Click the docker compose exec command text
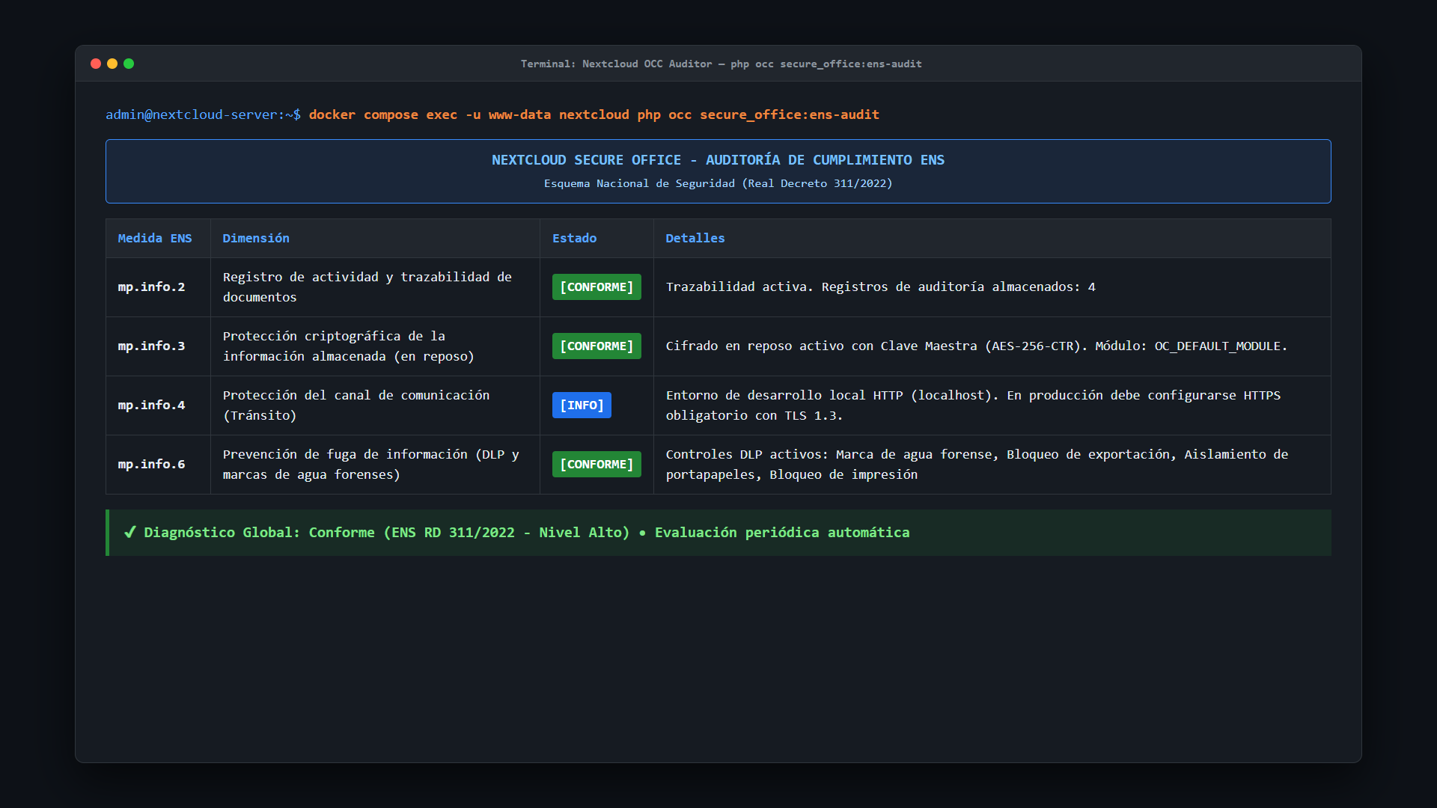 click(594, 114)
